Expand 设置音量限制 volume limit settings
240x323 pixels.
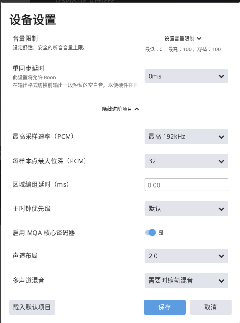[179, 39]
